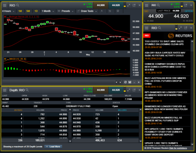Toggle the M chart mode button
Image resolution: width=196 pixels, height=153 pixels.
tap(130, 82)
